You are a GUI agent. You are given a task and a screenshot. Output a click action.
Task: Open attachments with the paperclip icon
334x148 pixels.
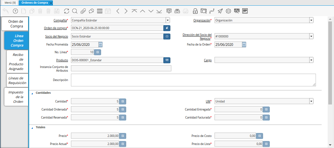pyautogui.click(x=83, y=11)
